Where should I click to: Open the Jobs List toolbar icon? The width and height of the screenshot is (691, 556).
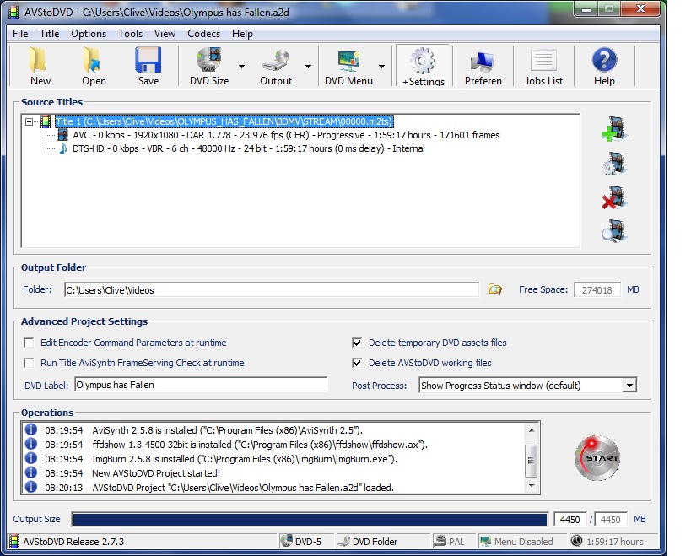543,66
